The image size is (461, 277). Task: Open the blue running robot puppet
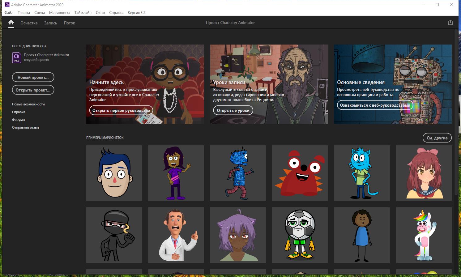click(x=238, y=173)
